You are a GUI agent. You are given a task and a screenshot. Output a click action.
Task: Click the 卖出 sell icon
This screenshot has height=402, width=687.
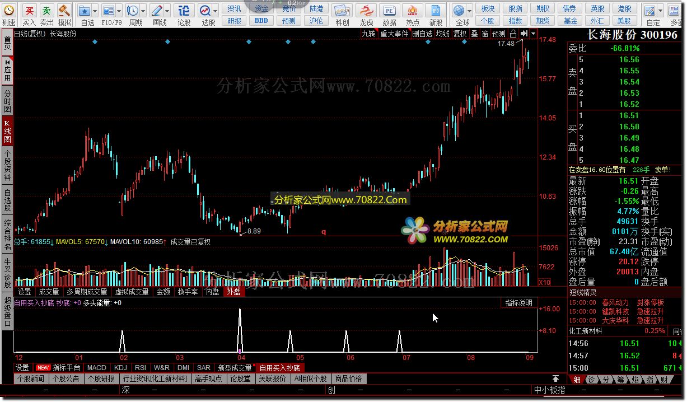click(47, 10)
